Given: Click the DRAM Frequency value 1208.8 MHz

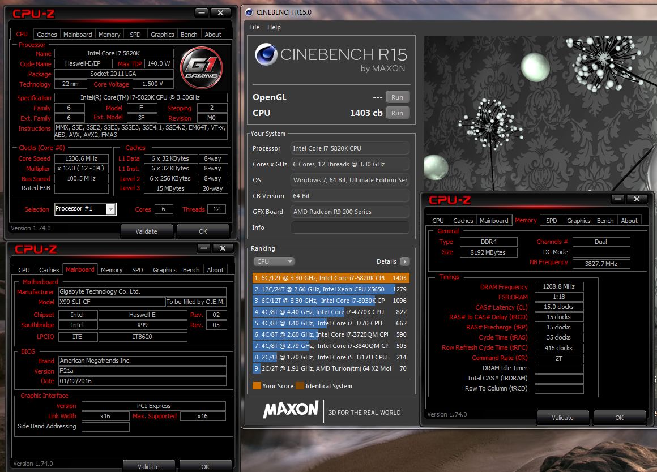Looking at the screenshot, I should coord(559,286).
